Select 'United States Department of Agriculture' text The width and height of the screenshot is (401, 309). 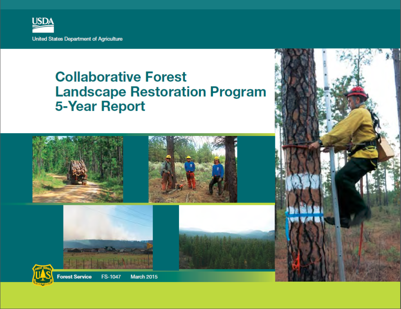[77, 39]
